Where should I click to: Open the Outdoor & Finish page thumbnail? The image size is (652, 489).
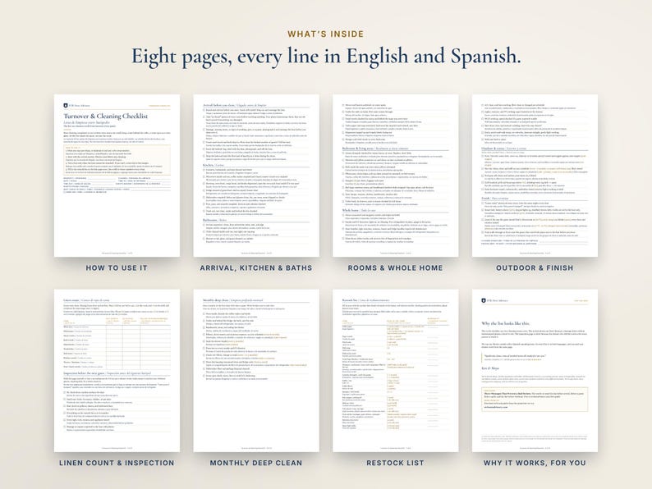[x=535, y=176]
